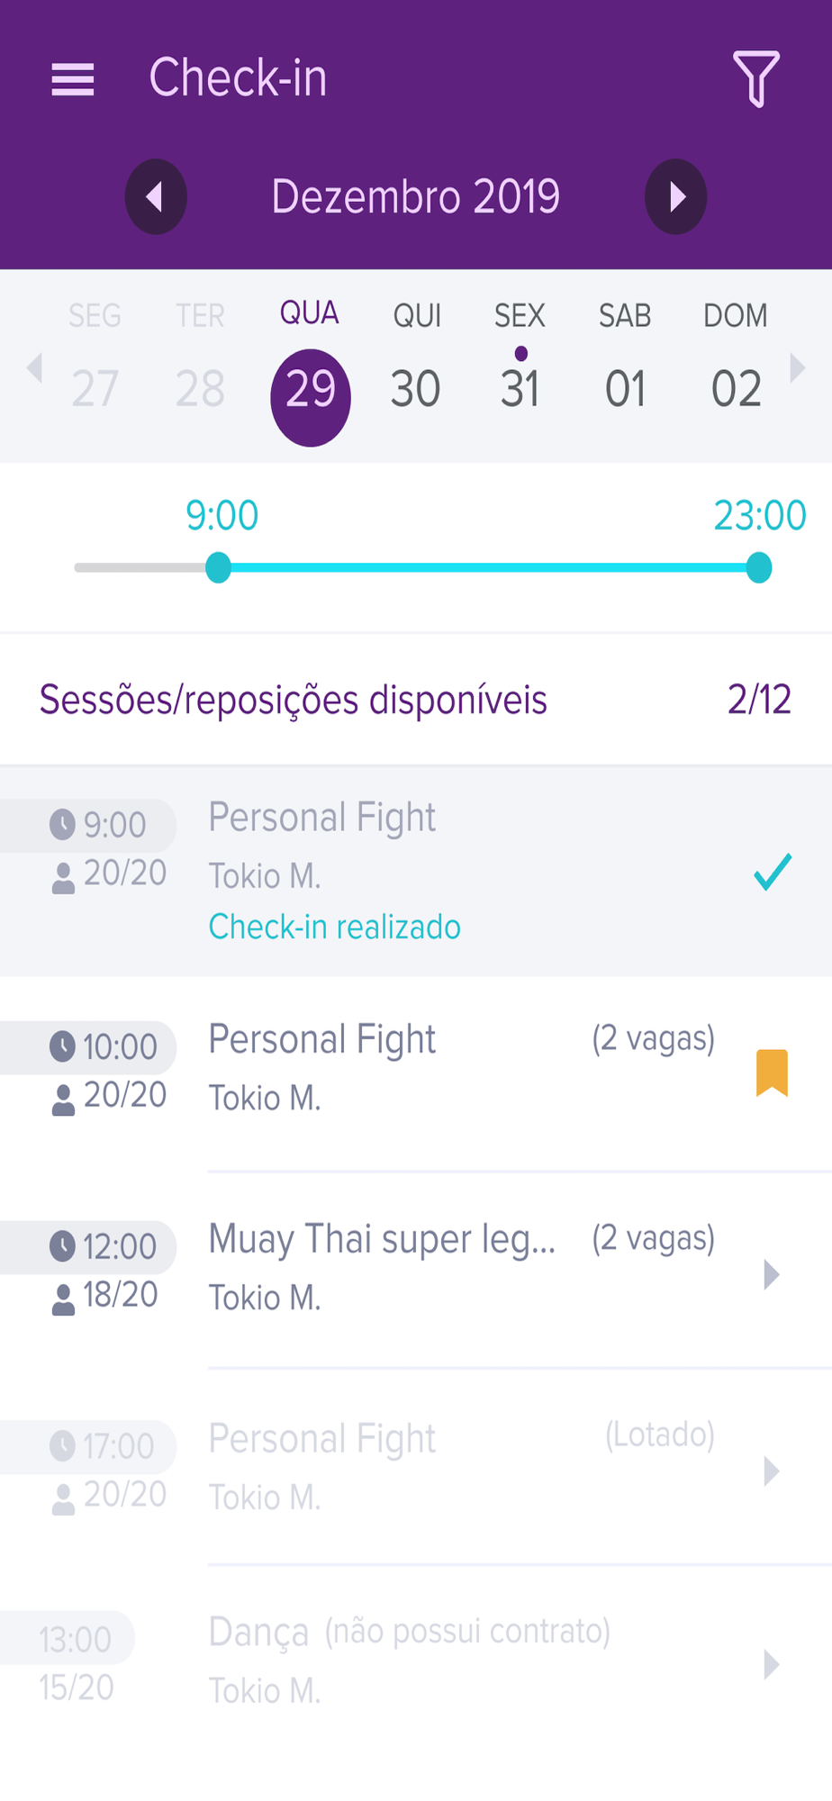This screenshot has height=1801, width=832.
Task: Open the filter funnel icon
Action: click(755, 79)
